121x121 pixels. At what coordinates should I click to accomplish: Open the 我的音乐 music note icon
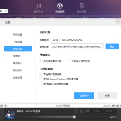pyautogui.click(x=38, y=6)
